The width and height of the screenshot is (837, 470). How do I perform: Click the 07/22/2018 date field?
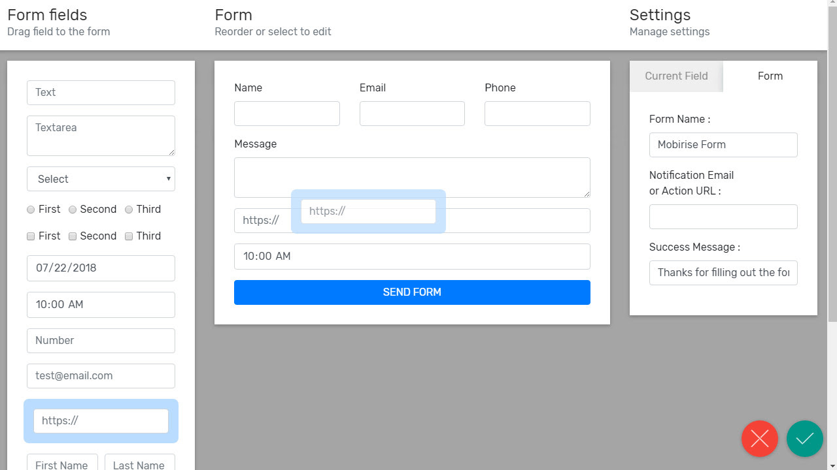click(101, 268)
